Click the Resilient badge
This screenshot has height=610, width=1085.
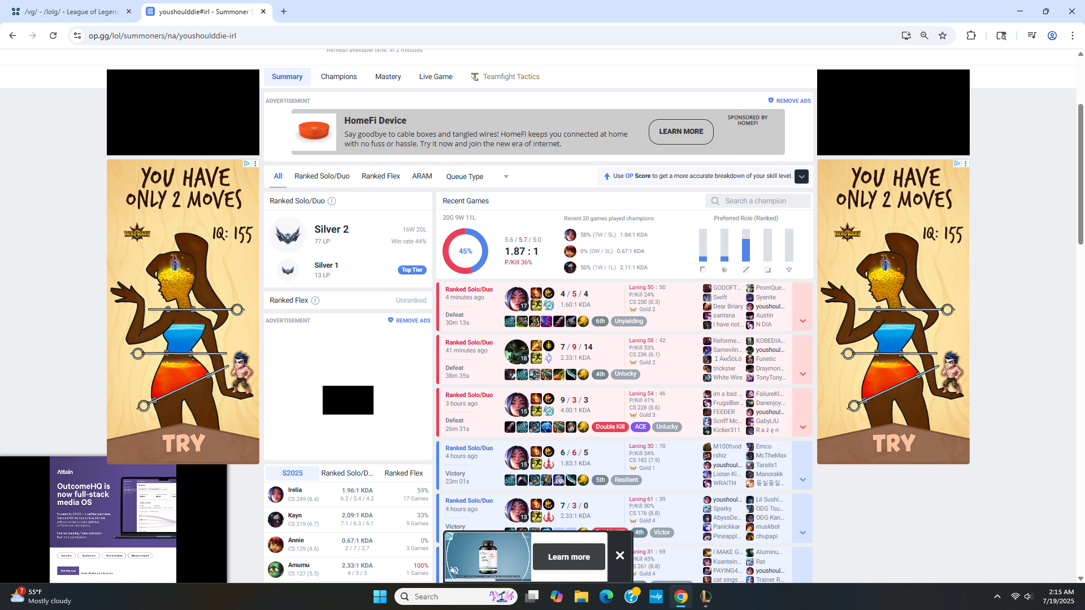626,480
